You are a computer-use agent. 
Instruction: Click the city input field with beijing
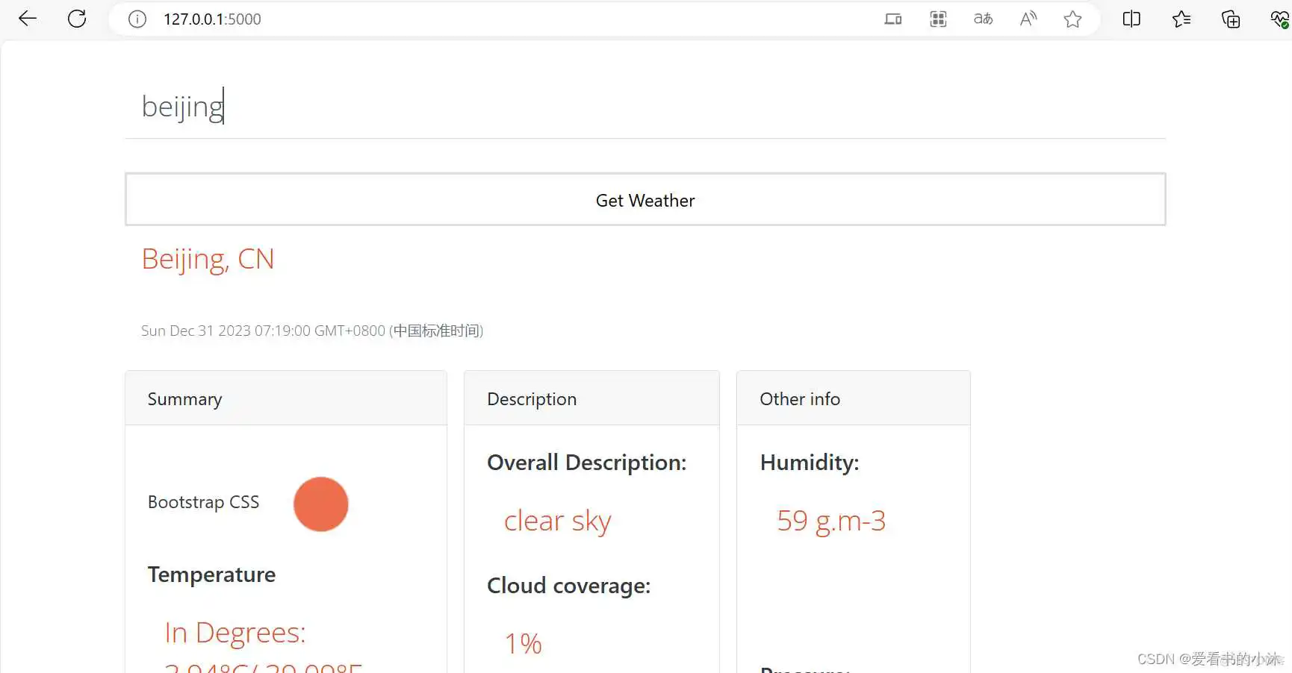pos(645,107)
